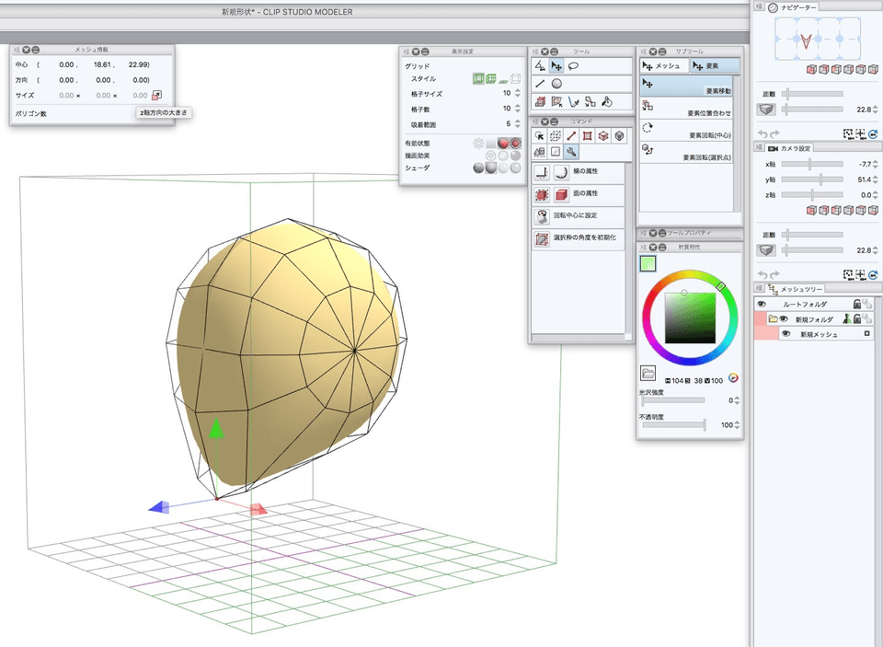Click the red cube command icon
Screen dimensions: 883x647
[603, 136]
